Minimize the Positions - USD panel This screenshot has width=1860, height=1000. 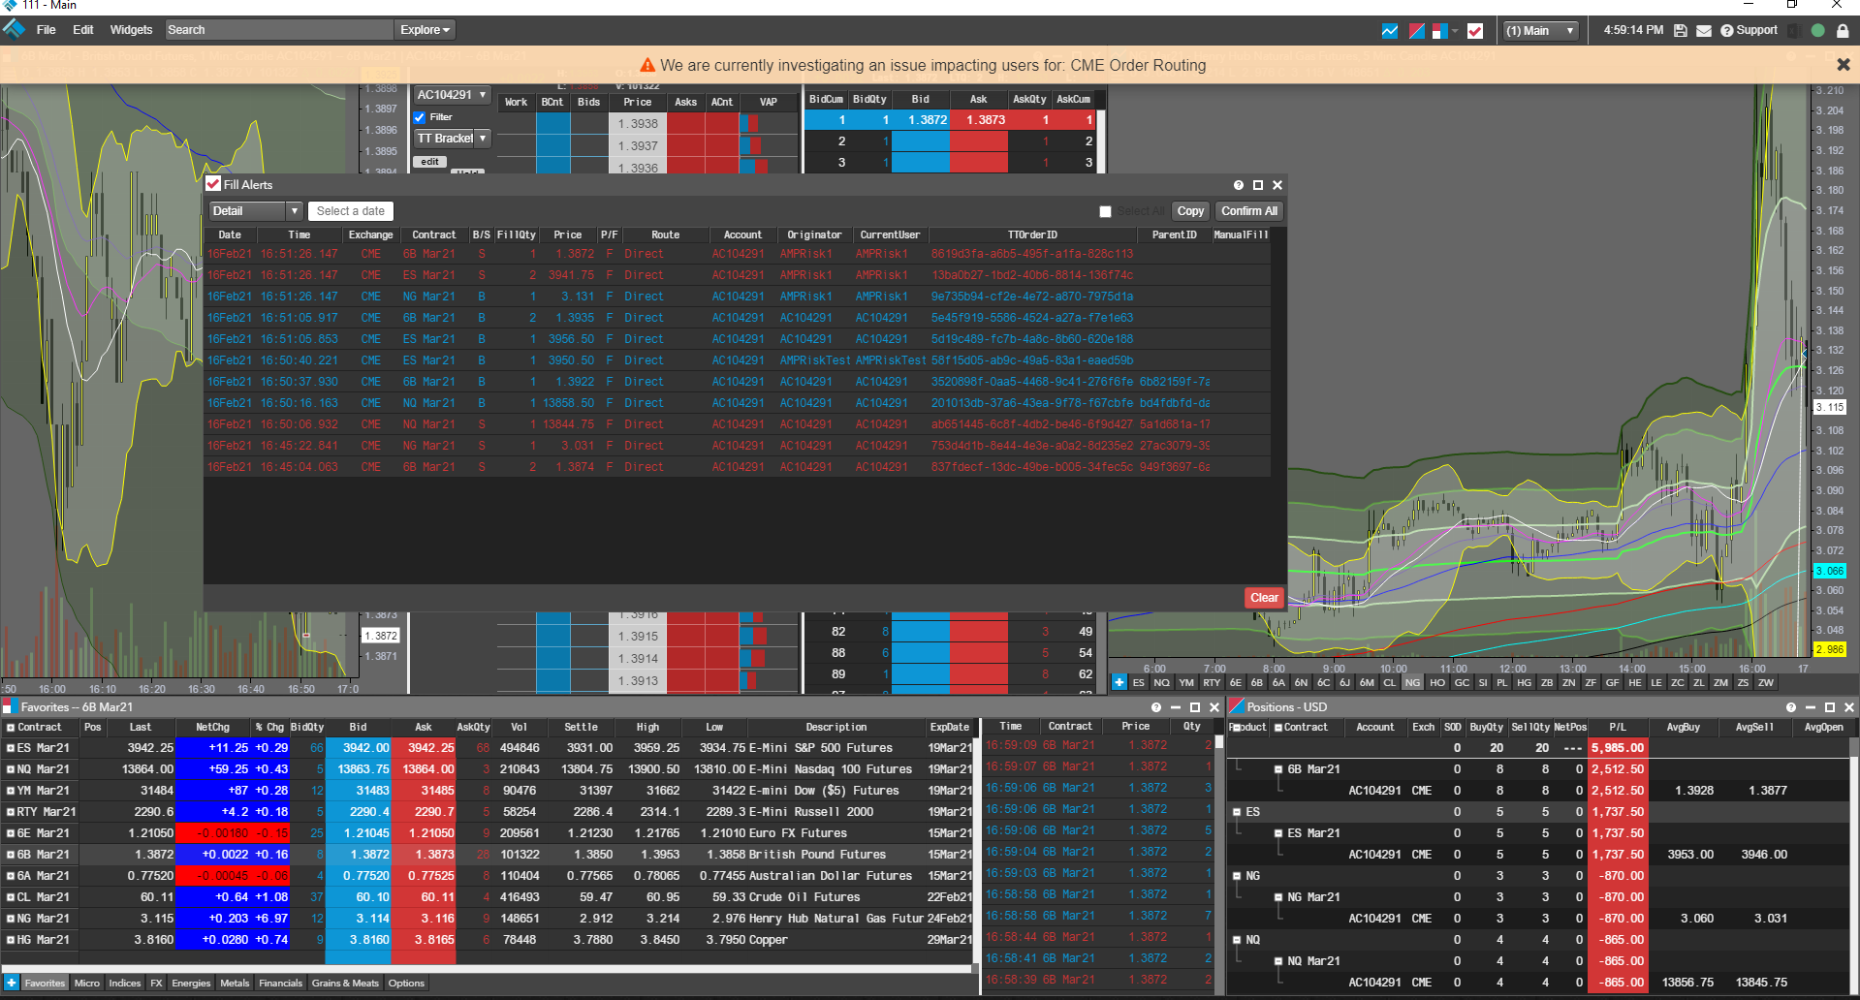[1811, 707]
